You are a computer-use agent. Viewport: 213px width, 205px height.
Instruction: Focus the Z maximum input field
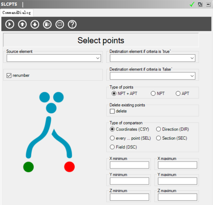tap(177, 197)
